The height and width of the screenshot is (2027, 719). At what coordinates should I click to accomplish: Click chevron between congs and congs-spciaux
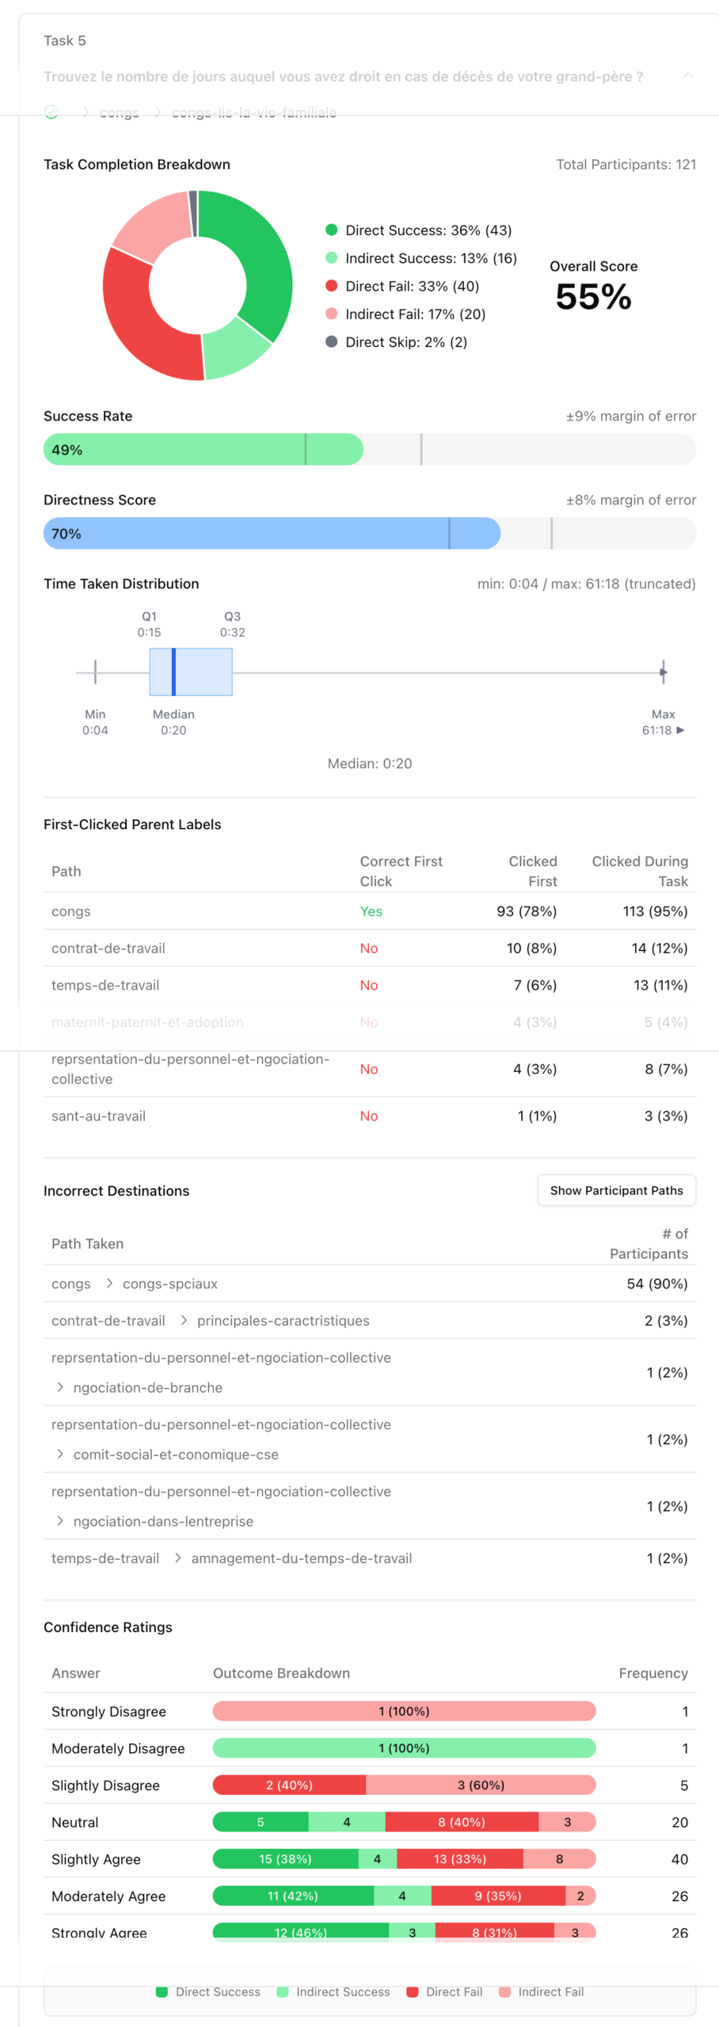[x=108, y=1284]
